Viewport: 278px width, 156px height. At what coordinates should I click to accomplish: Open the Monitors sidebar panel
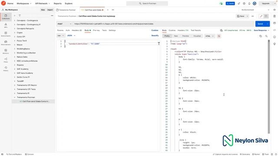[x=6, y=52]
